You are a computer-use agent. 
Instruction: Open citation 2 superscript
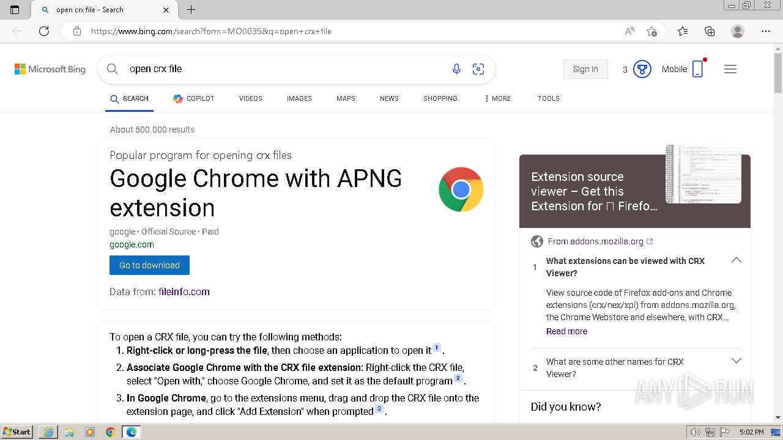pyautogui.click(x=458, y=378)
